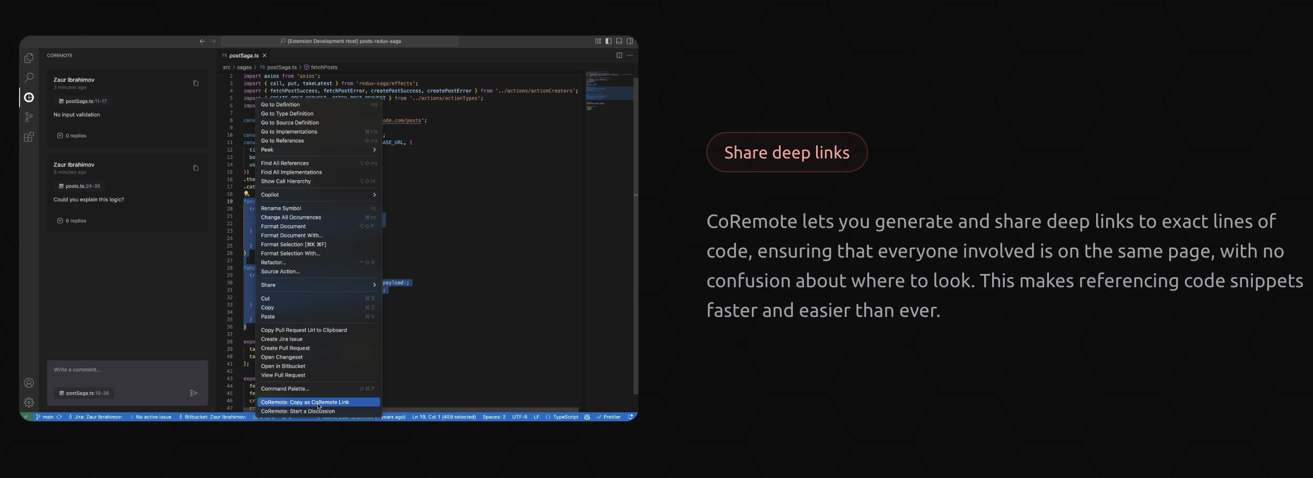Click the command center search box 'posts-redux-saga'
The image size is (1313, 478).
pos(340,41)
